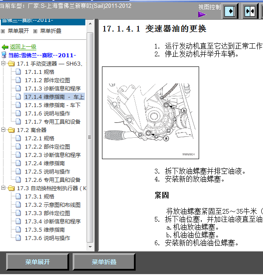Viewport: 263px width, 275px height.
Task: Click the folder icon of 17.3 自动换档控制执行器
Action: tap(11, 188)
